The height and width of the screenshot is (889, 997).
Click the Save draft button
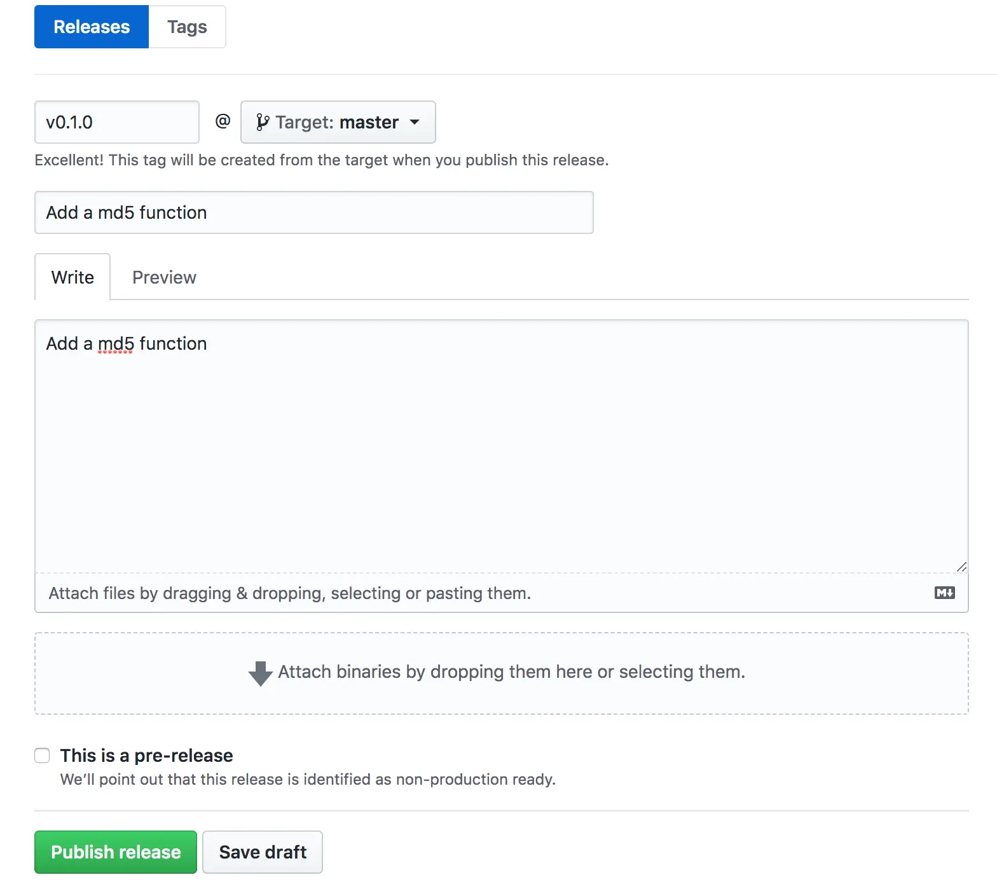[x=263, y=852]
